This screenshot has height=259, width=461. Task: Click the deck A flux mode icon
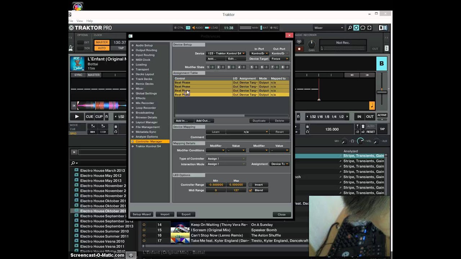click(x=107, y=117)
